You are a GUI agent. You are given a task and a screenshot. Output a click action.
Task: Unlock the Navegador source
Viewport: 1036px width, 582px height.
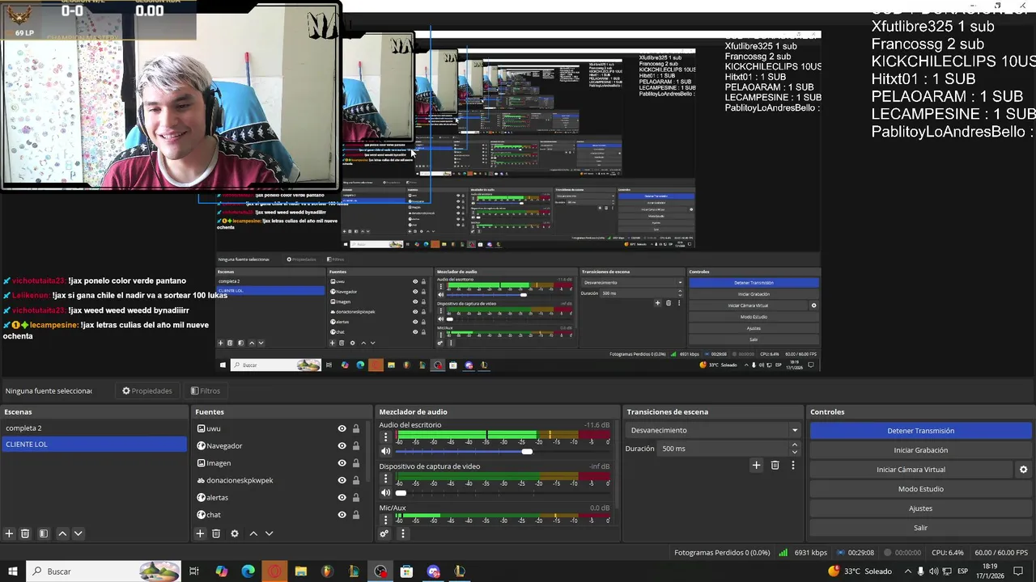point(355,446)
